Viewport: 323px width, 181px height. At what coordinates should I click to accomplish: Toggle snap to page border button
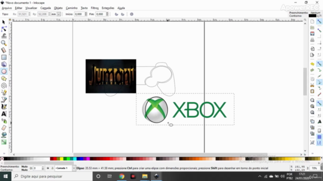tap(319, 131)
